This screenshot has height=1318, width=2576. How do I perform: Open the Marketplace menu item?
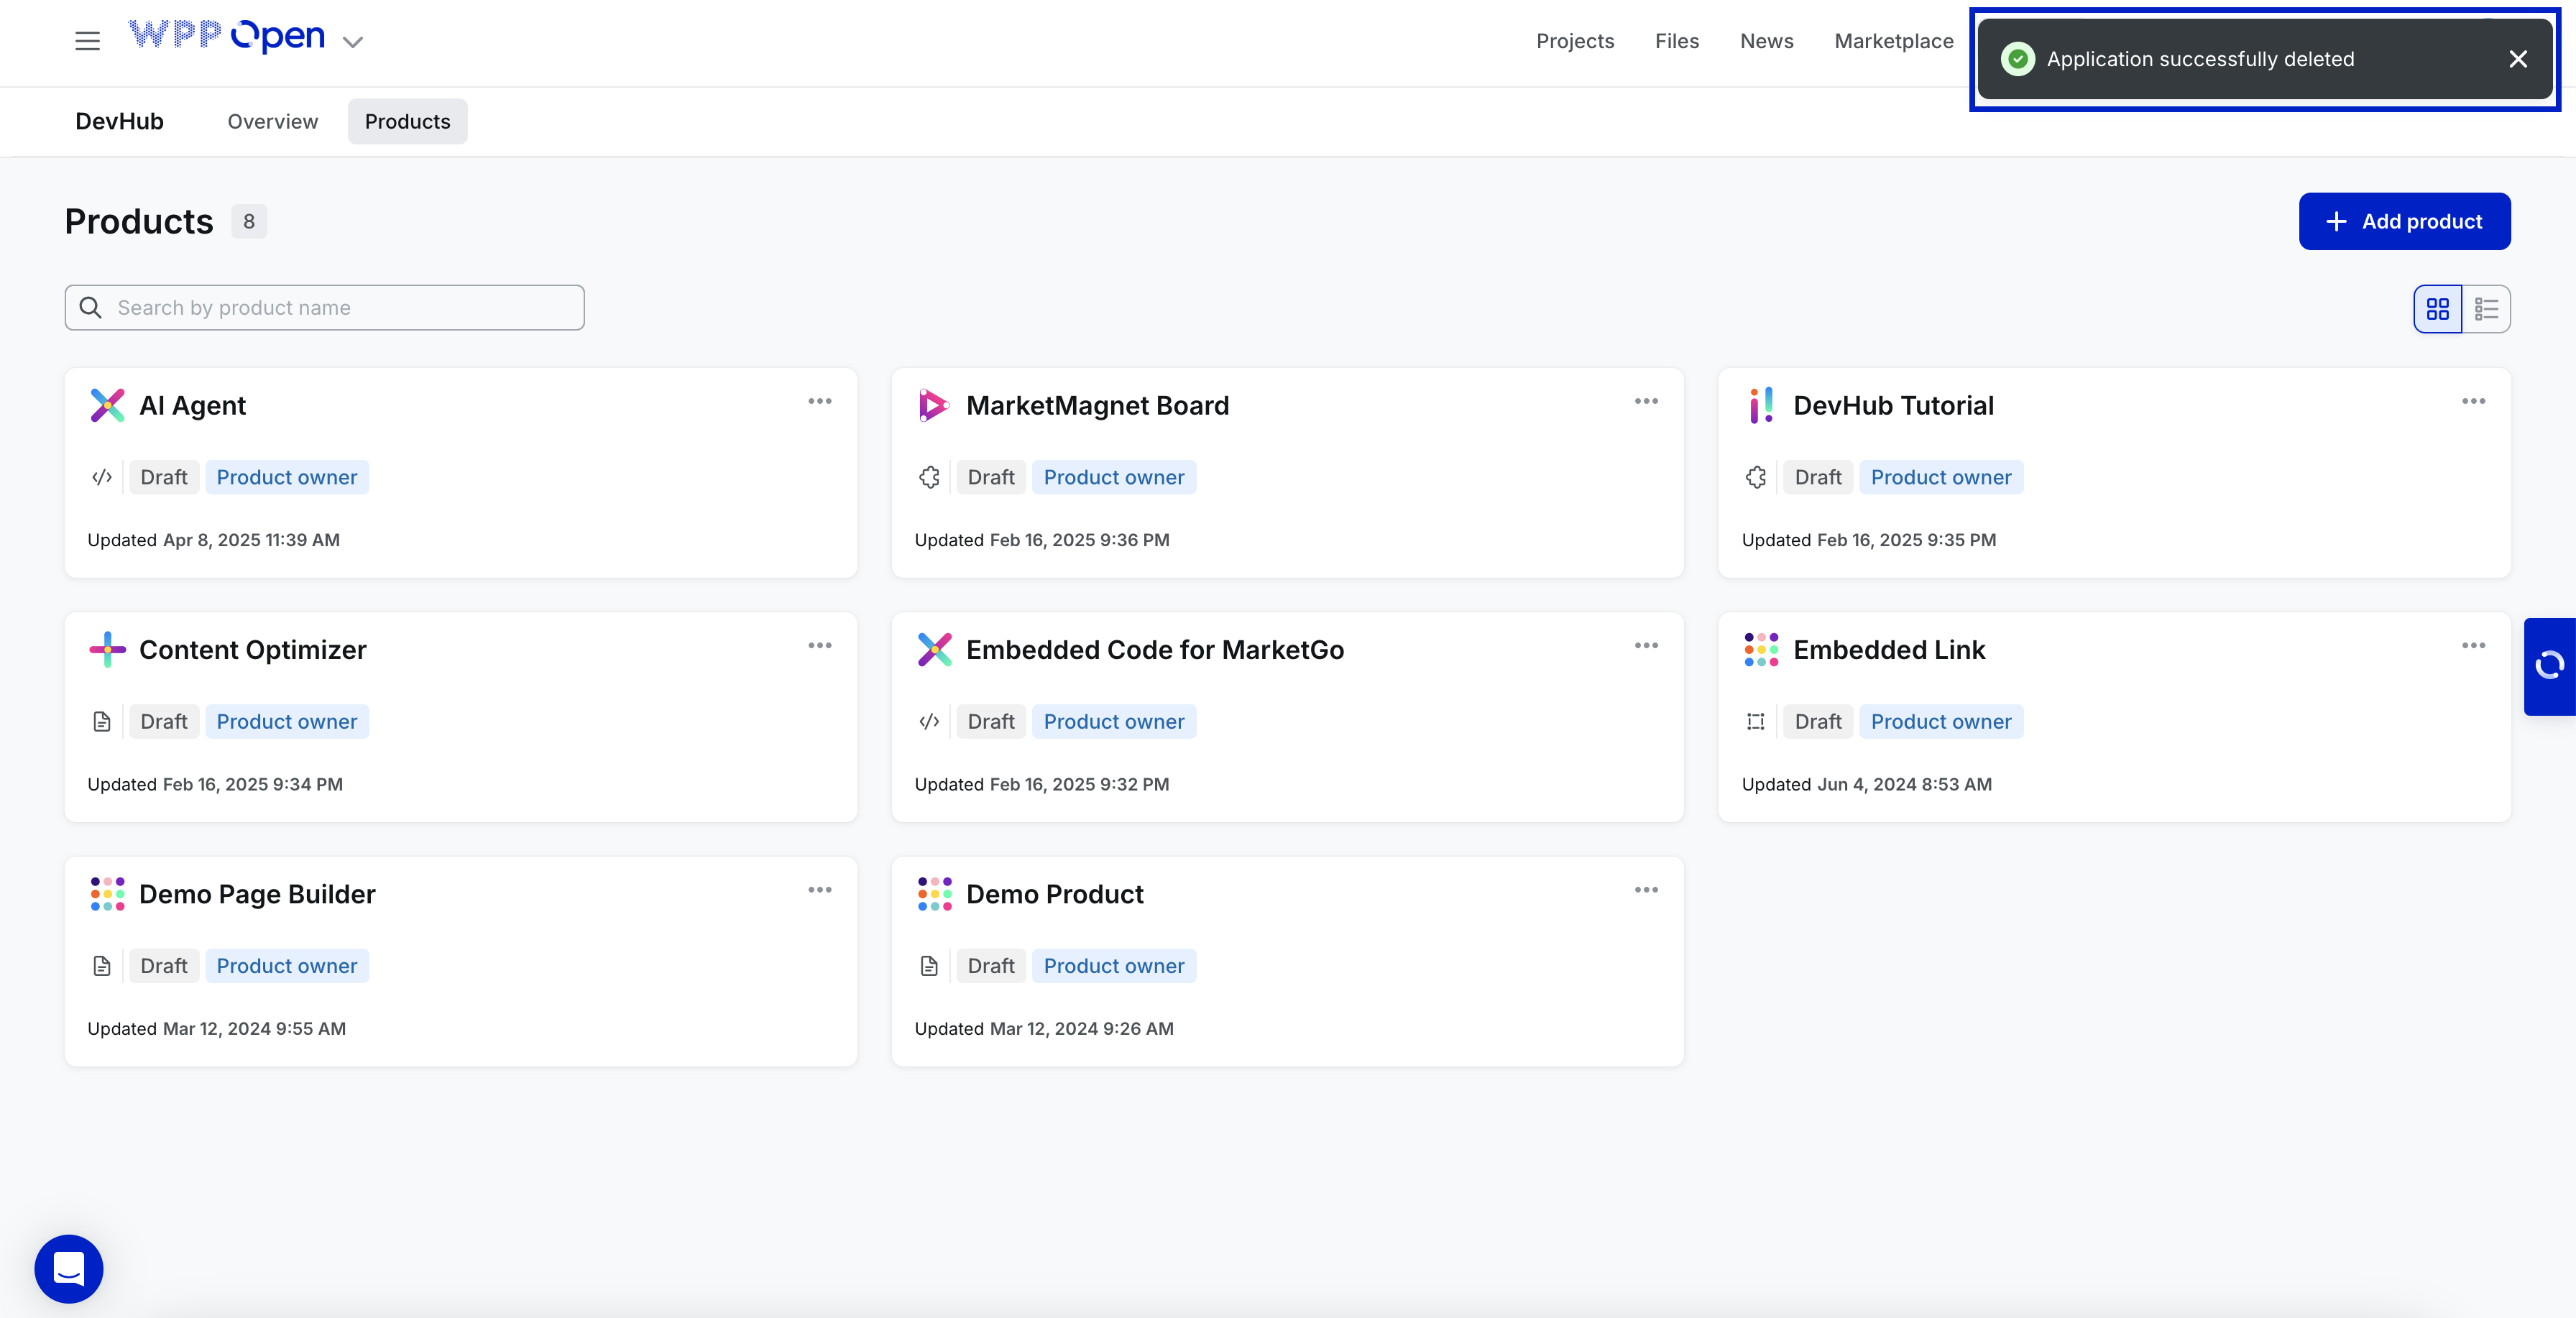click(1893, 41)
